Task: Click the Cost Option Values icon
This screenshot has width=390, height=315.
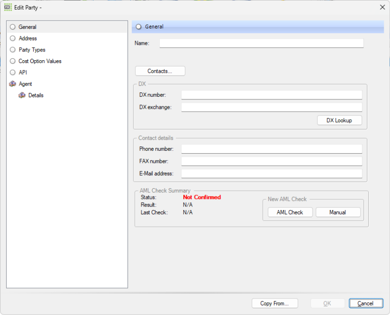Action: [12, 61]
